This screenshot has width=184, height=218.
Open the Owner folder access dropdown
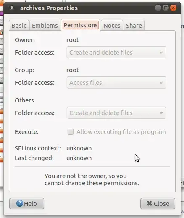coord(116,53)
